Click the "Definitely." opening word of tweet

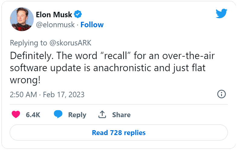[x=32, y=56]
